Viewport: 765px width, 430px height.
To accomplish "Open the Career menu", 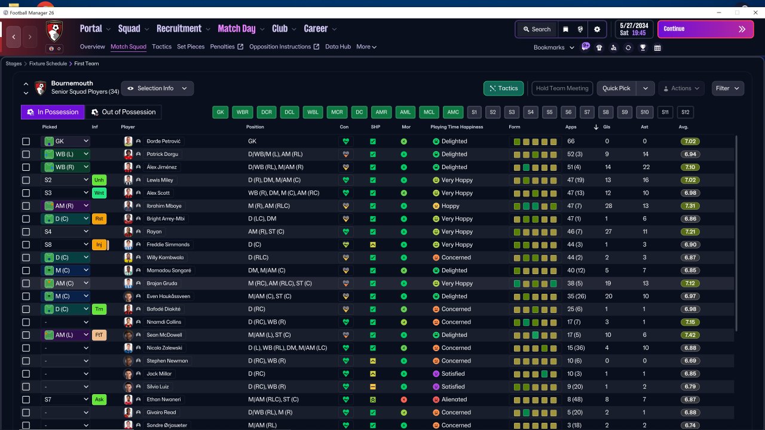I will pyautogui.click(x=320, y=29).
